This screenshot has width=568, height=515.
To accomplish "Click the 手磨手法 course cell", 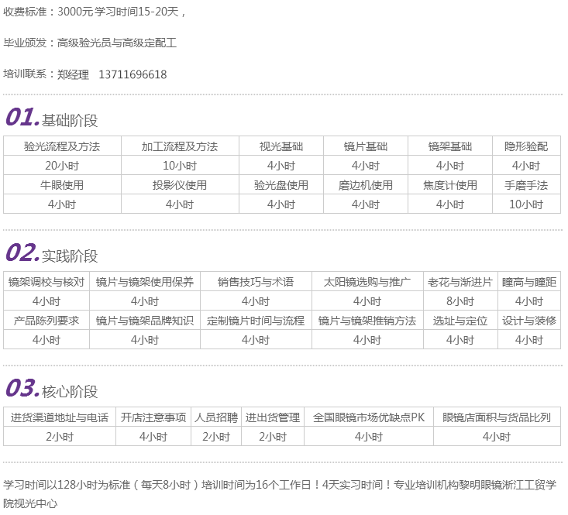I will pyautogui.click(x=526, y=185).
